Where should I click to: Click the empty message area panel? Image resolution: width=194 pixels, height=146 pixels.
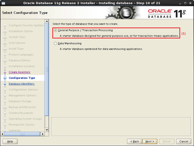pos(121,127)
